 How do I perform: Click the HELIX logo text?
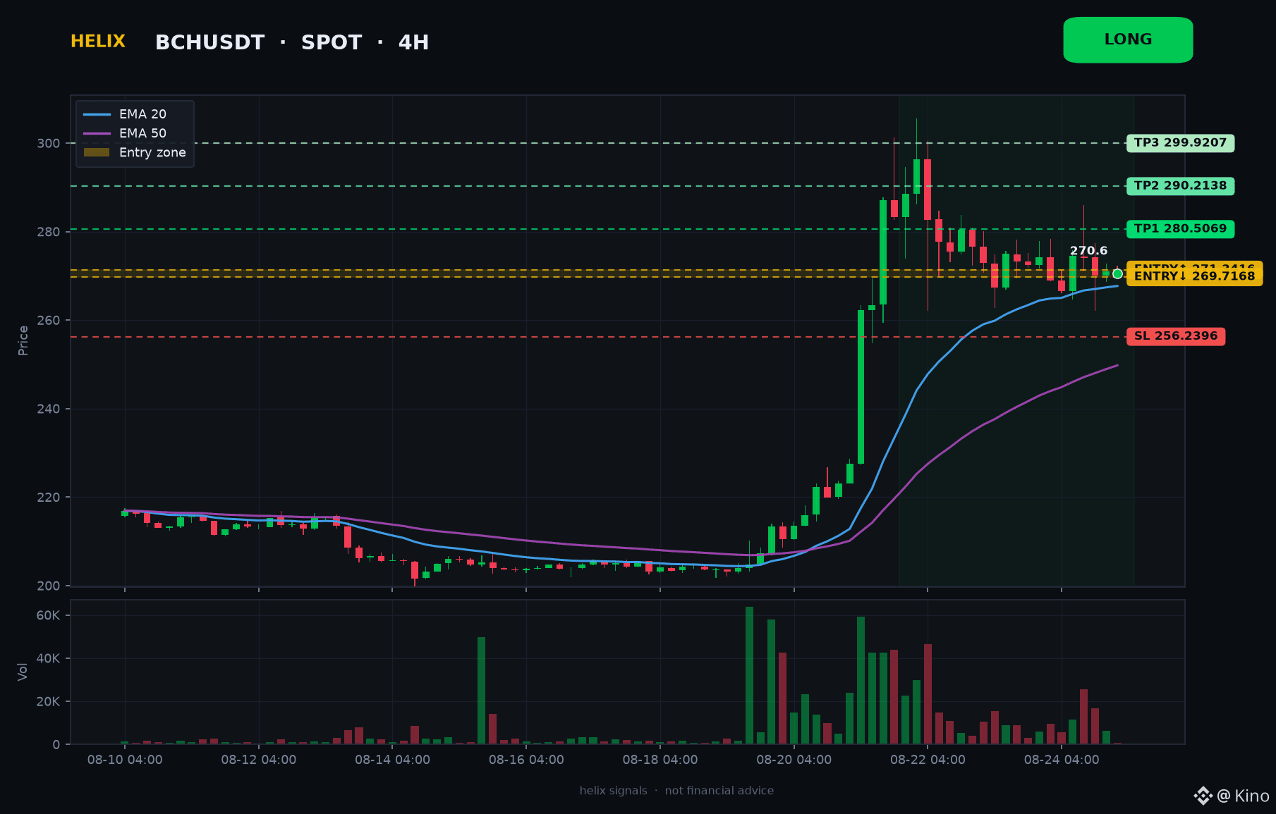coord(98,42)
